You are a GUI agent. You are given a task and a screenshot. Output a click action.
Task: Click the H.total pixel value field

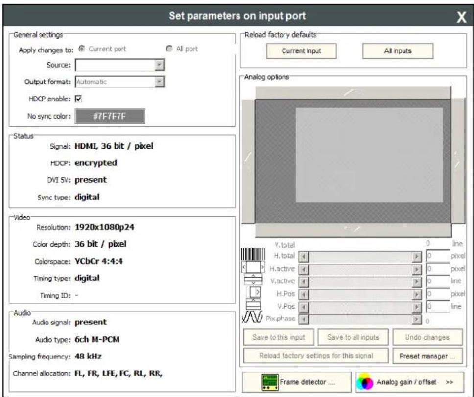click(x=438, y=256)
